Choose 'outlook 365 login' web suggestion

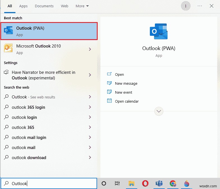[49, 107]
